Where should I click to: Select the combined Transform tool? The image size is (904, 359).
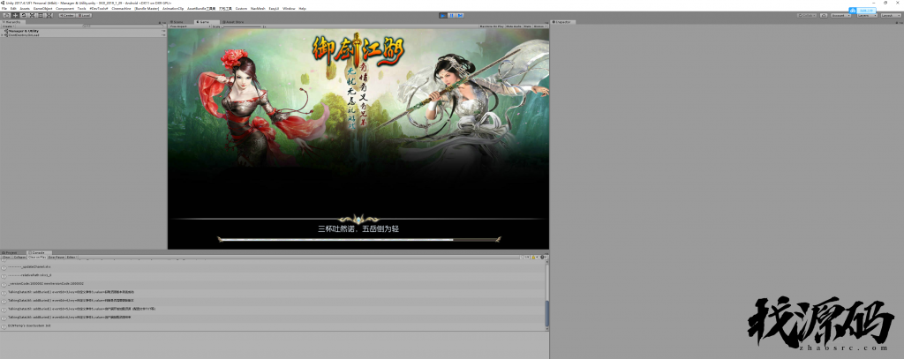point(49,16)
